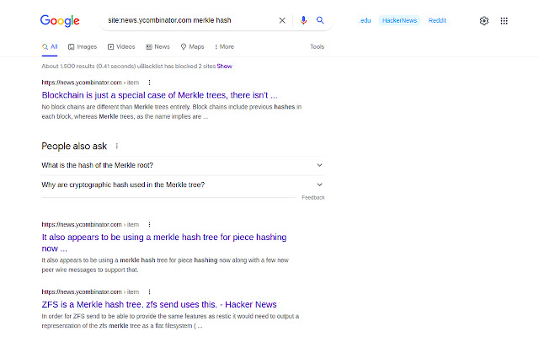Open the People also ask options dots
This screenshot has height=337, width=539.
(117, 146)
